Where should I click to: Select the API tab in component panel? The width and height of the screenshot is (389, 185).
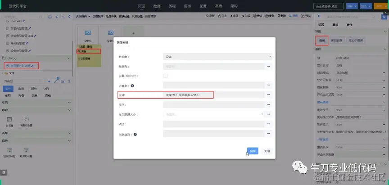click(x=46, y=89)
